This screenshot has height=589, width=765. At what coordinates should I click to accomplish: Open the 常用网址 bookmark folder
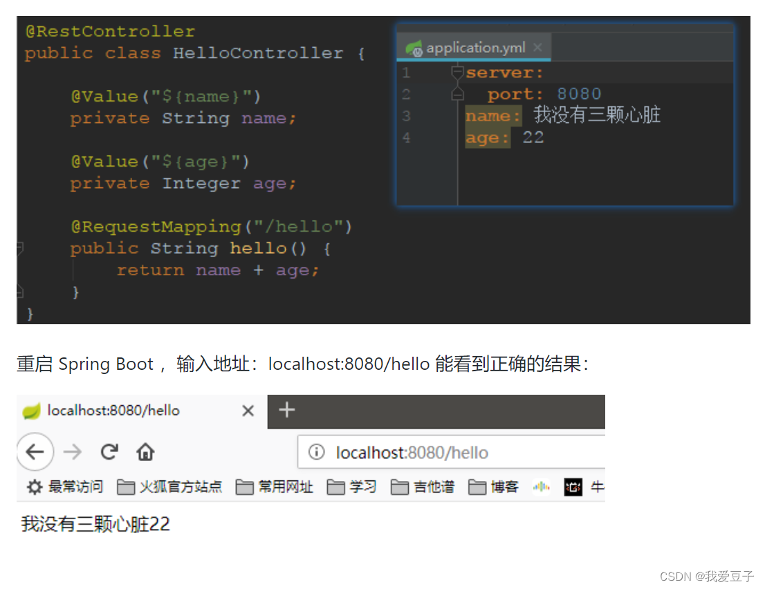click(274, 487)
